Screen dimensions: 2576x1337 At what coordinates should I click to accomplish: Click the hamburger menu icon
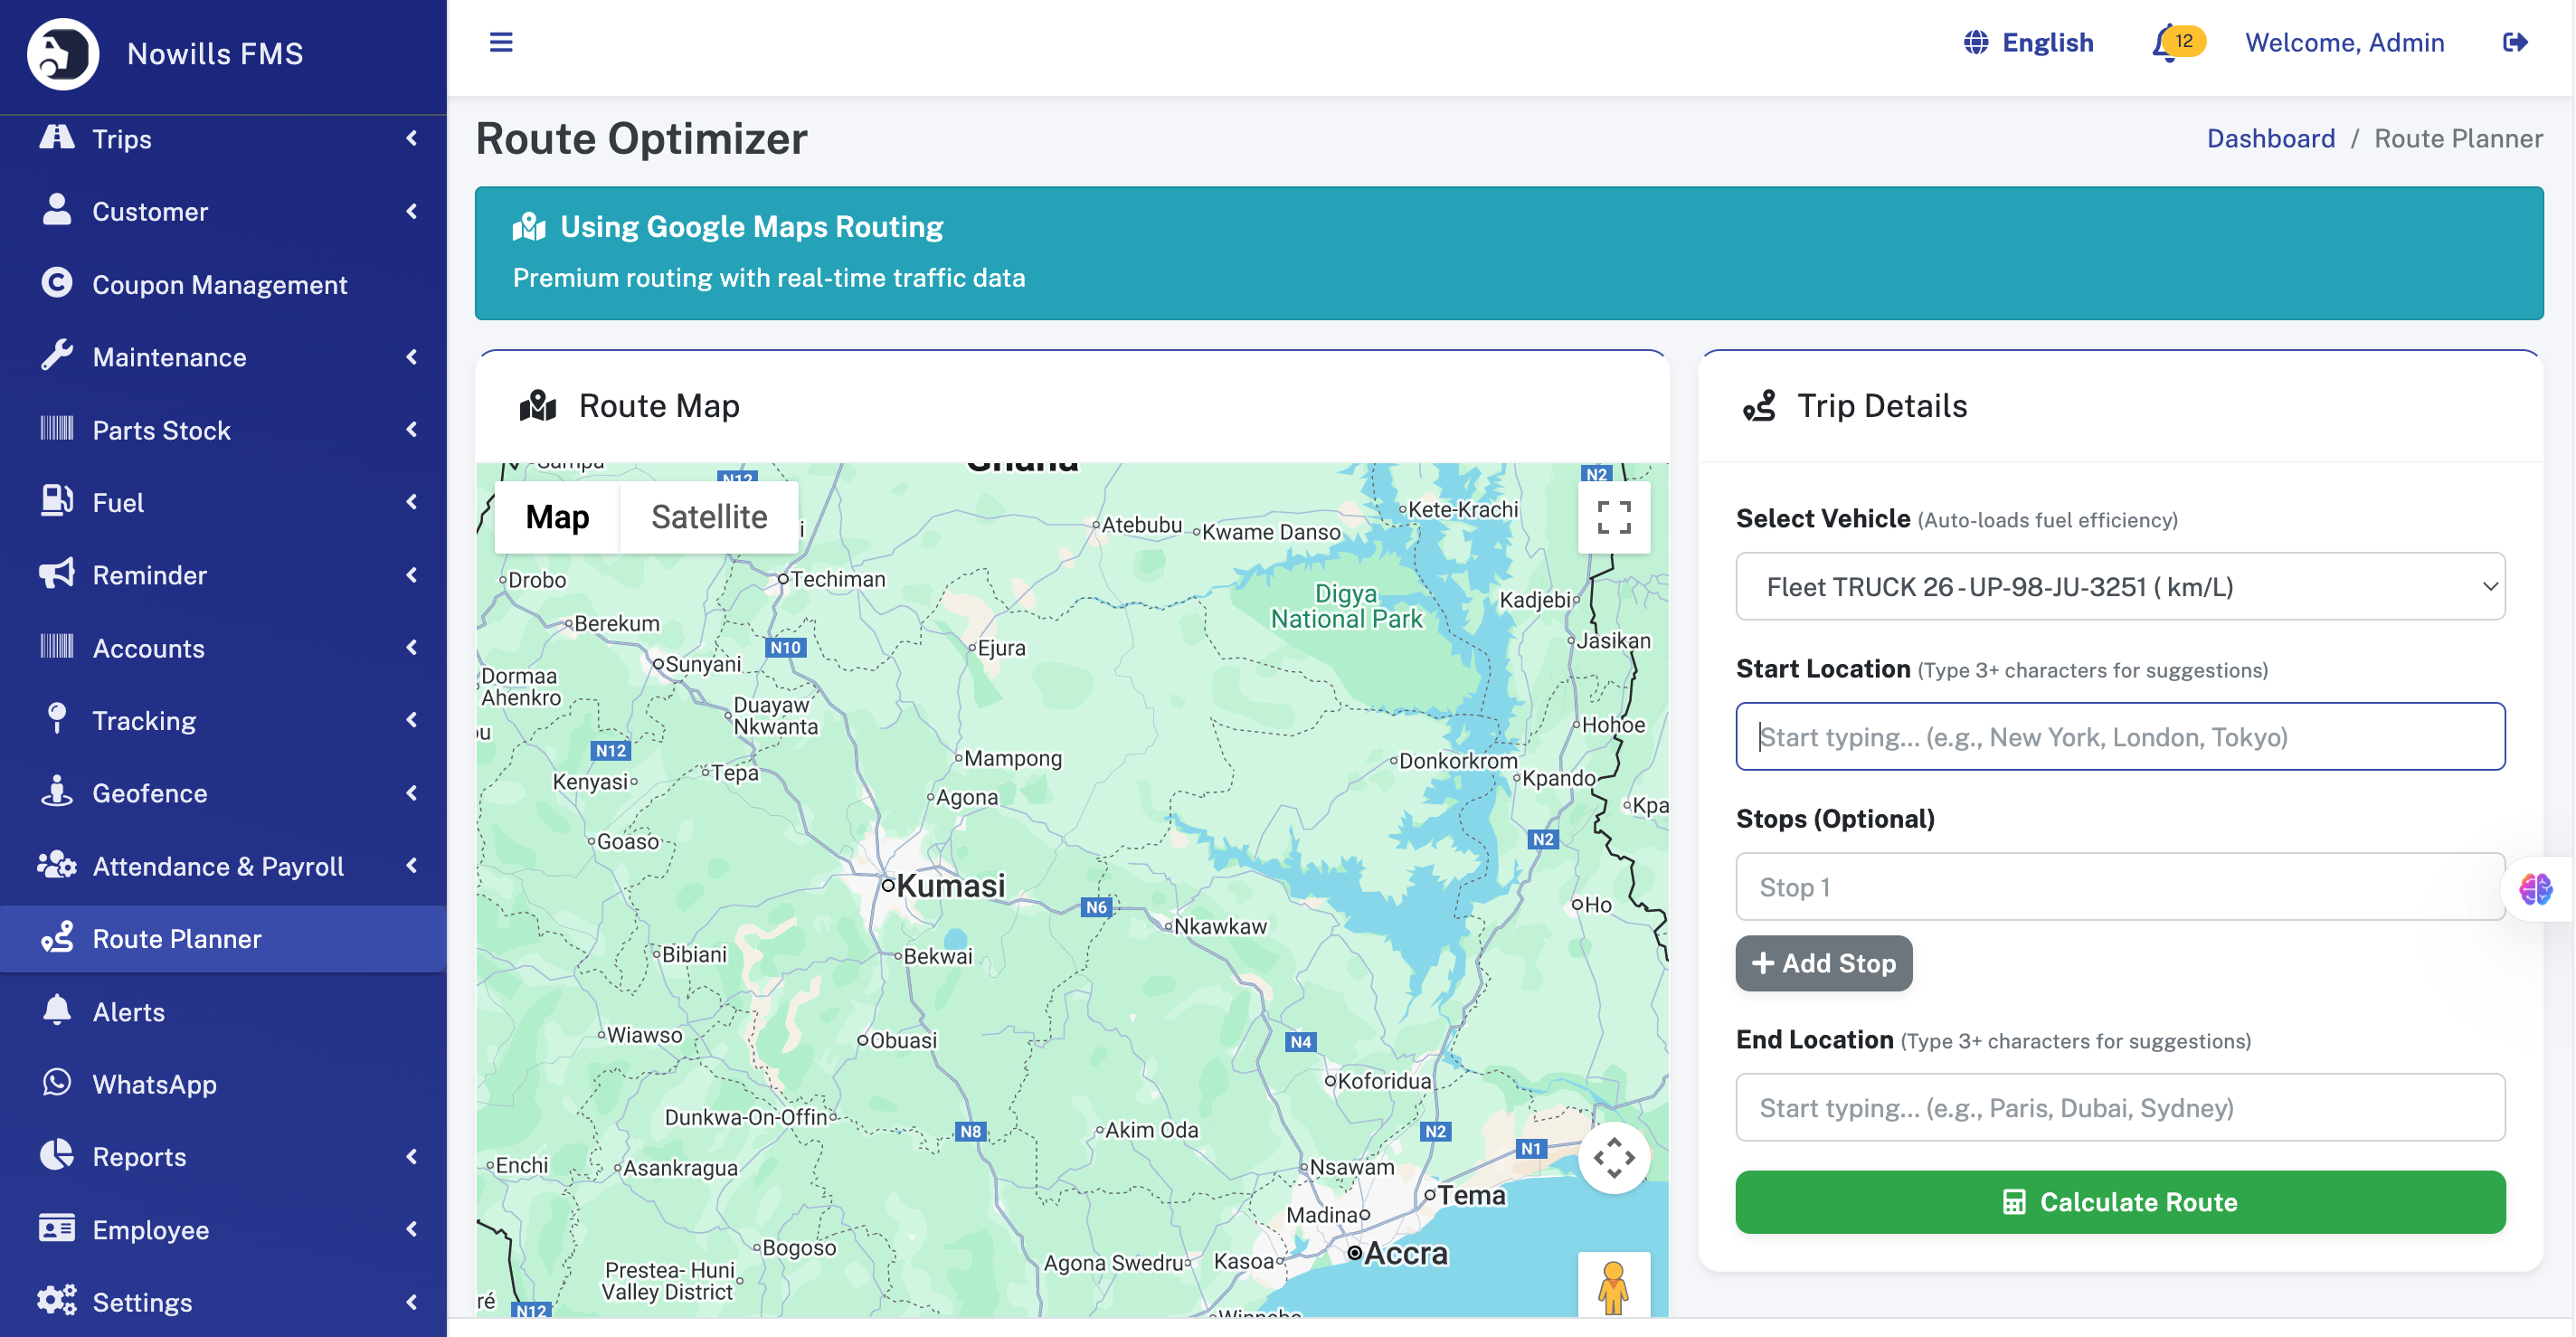(501, 42)
